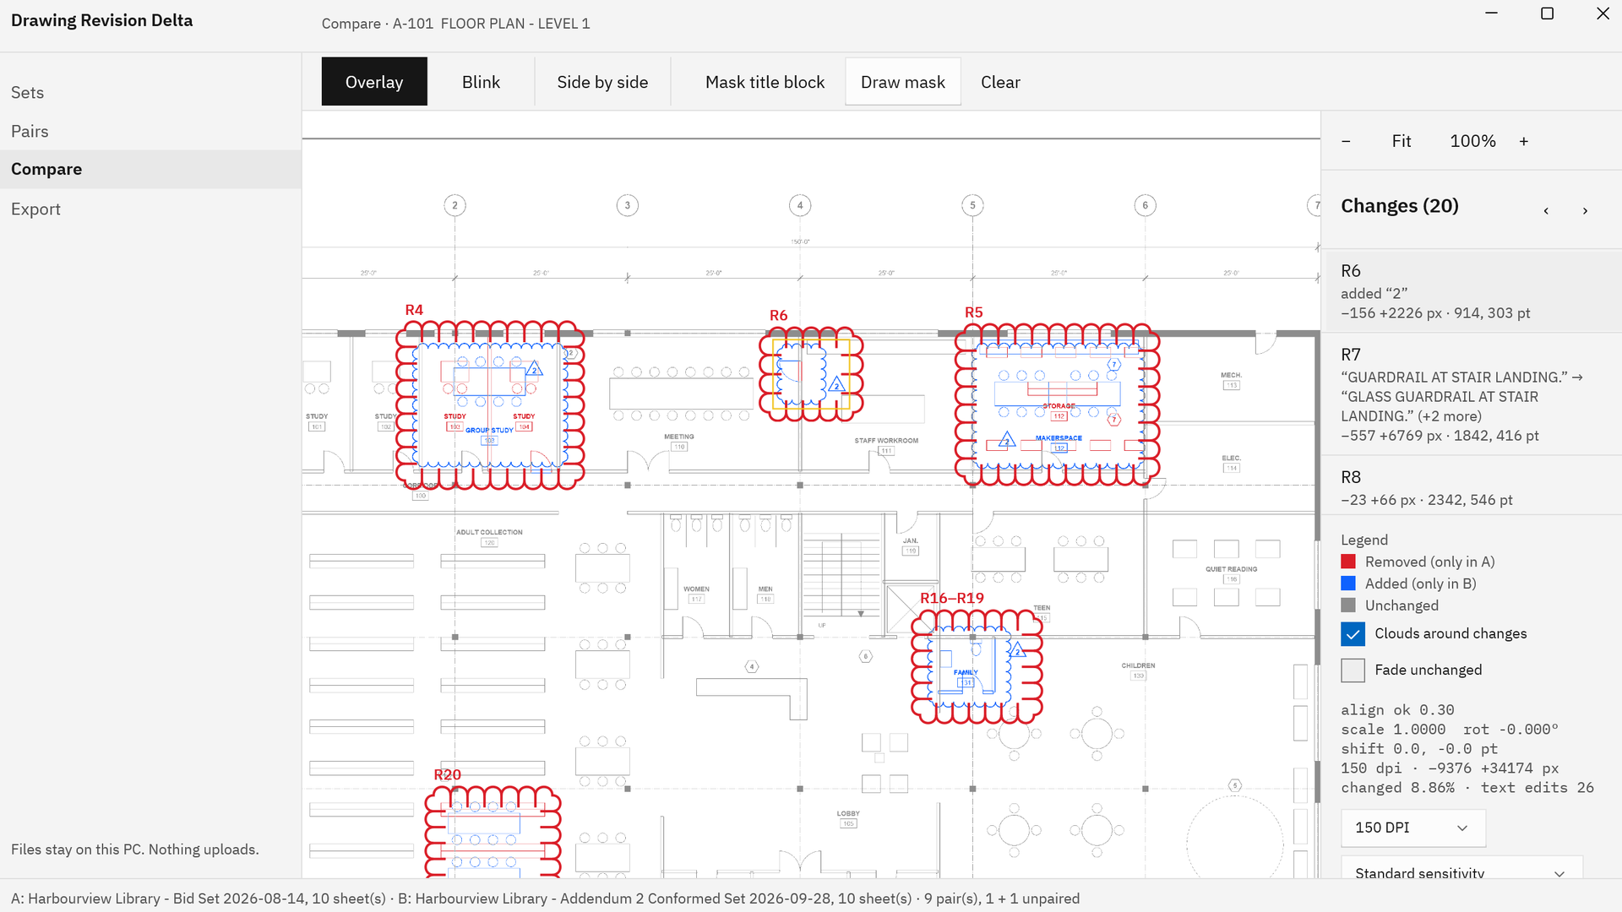Click the R16–R19 revision cloud label

point(952,598)
